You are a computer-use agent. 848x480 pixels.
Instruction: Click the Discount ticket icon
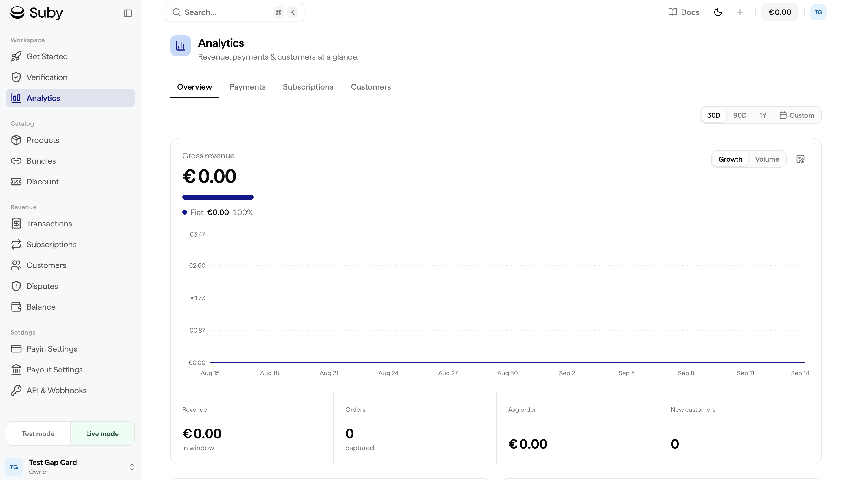[x=16, y=182]
